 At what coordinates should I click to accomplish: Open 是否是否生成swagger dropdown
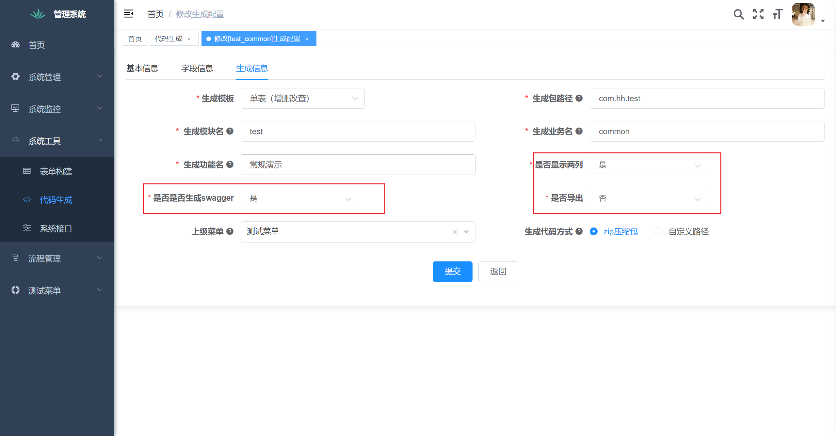pos(299,198)
